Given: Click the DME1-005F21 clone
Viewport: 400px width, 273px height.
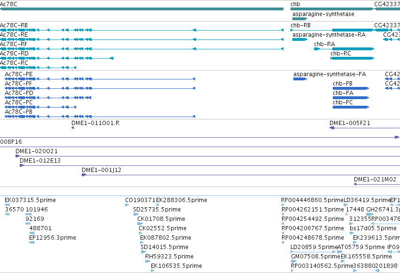Looking at the screenshot, I should click(x=365, y=128).
